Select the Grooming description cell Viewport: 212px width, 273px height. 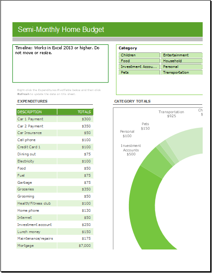[x=36, y=196]
